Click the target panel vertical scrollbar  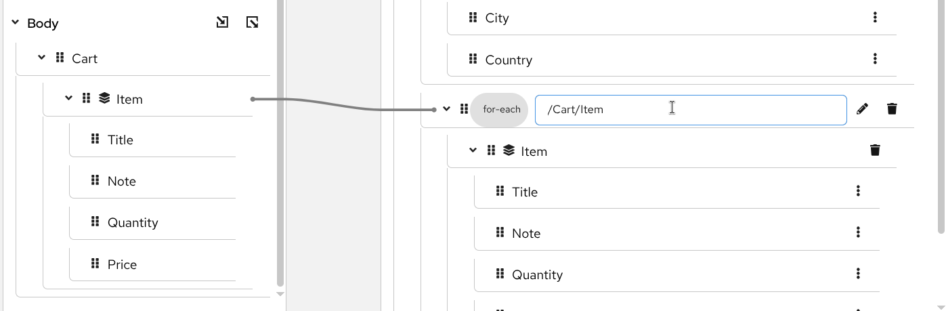point(941,115)
